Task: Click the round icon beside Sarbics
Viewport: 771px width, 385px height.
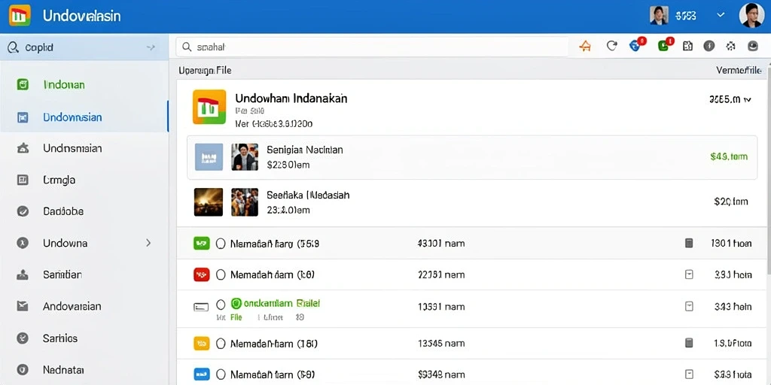Action: coord(23,338)
